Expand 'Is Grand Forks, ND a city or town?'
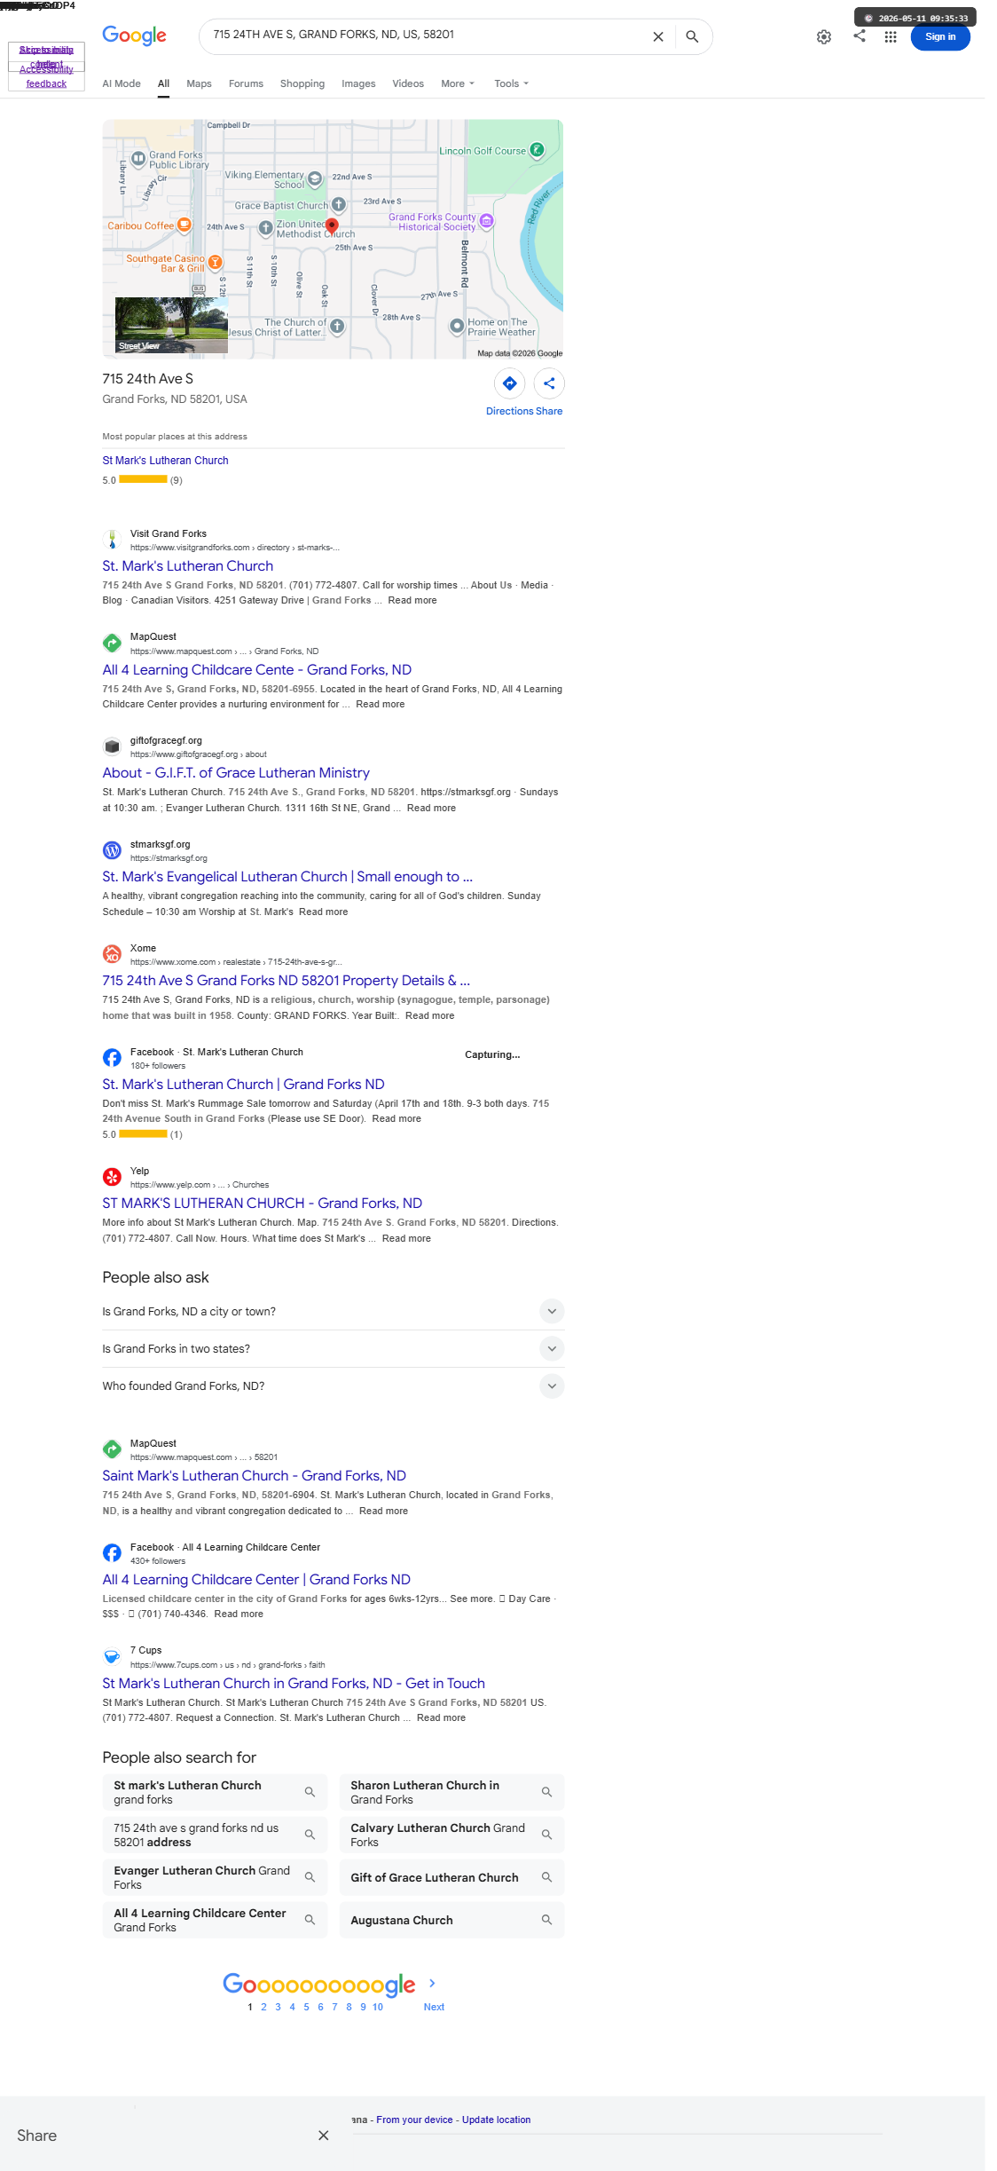The image size is (997, 2171). coord(333,1311)
